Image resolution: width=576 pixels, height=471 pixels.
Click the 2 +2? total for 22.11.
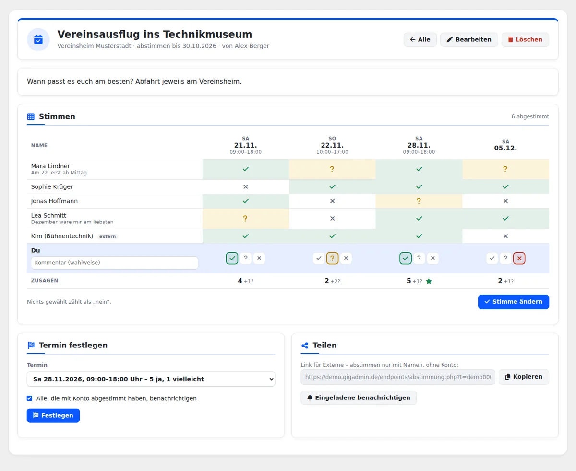[332, 281]
